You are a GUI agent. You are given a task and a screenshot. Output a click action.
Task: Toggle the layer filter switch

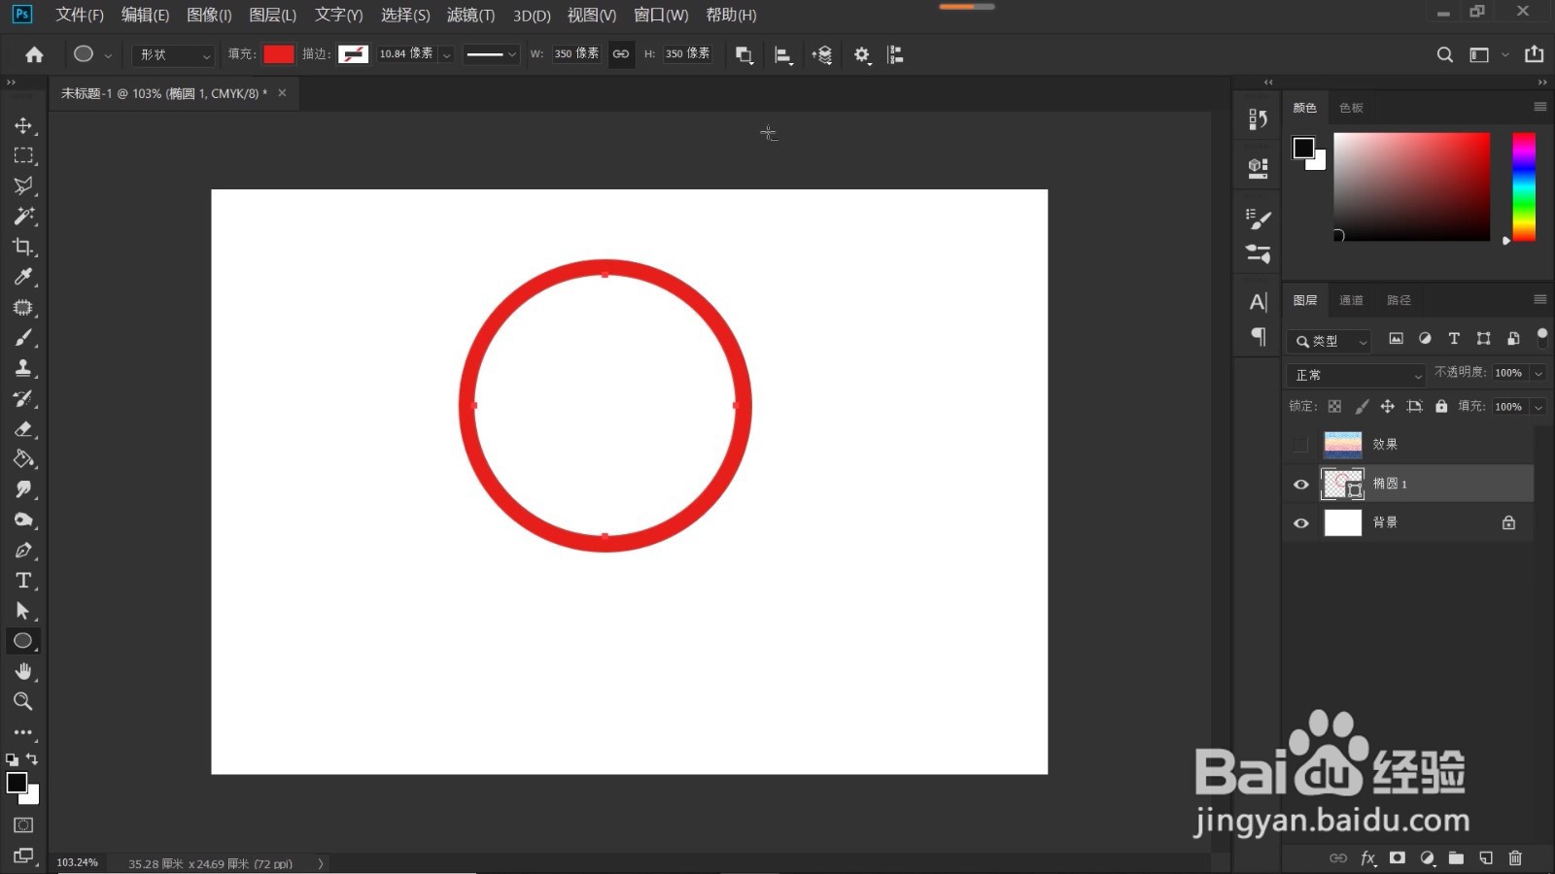pyautogui.click(x=1541, y=337)
